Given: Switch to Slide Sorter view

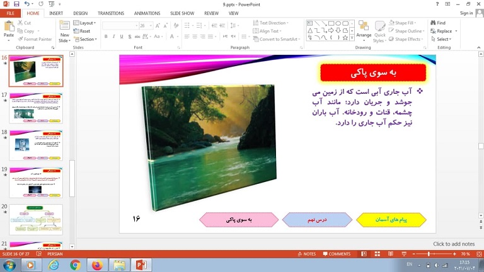Looking at the screenshot, I should click(378, 254).
